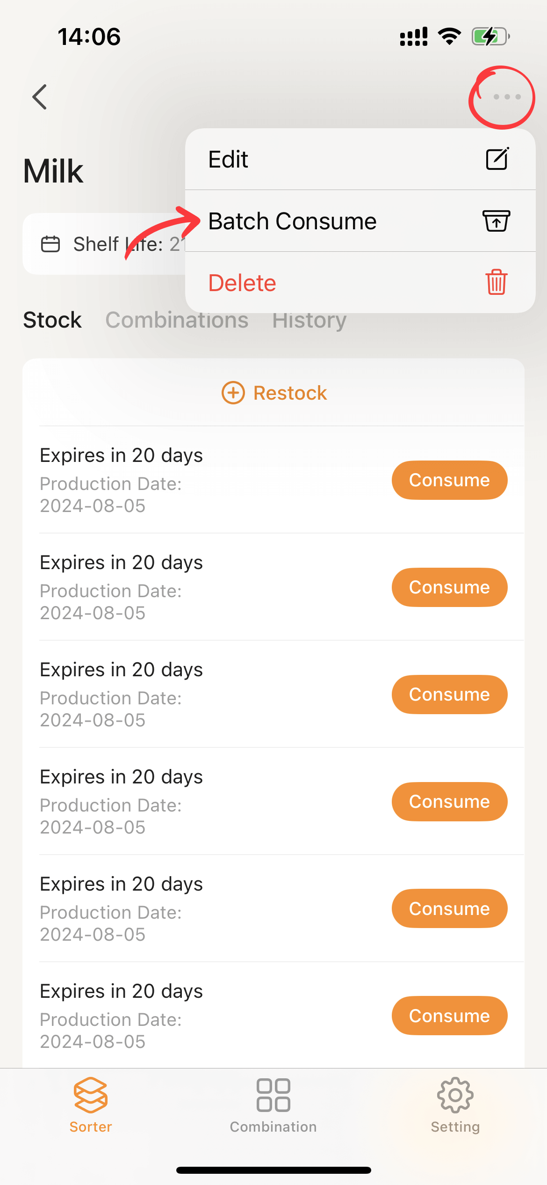Tap the Restock plus circle icon
This screenshot has height=1185, width=547.
point(233,393)
